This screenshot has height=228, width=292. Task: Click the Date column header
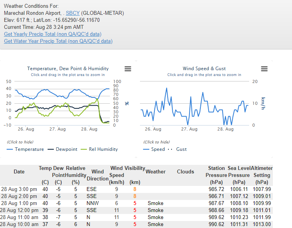coord(19,171)
